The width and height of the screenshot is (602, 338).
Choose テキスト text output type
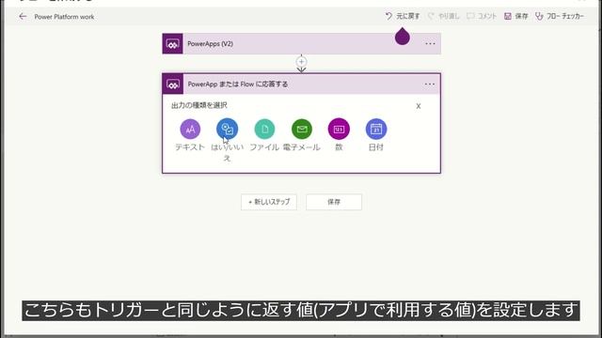click(190, 135)
